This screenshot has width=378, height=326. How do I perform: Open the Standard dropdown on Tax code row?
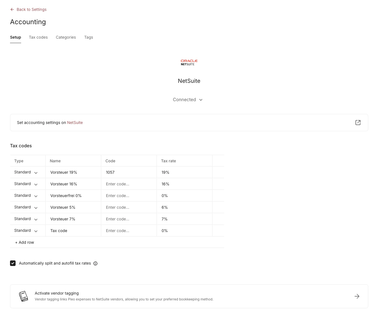pyautogui.click(x=36, y=231)
